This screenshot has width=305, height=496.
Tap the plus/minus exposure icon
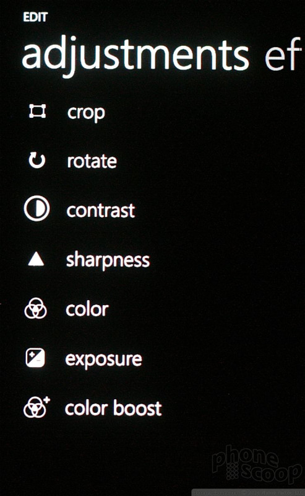pyautogui.click(x=35, y=358)
